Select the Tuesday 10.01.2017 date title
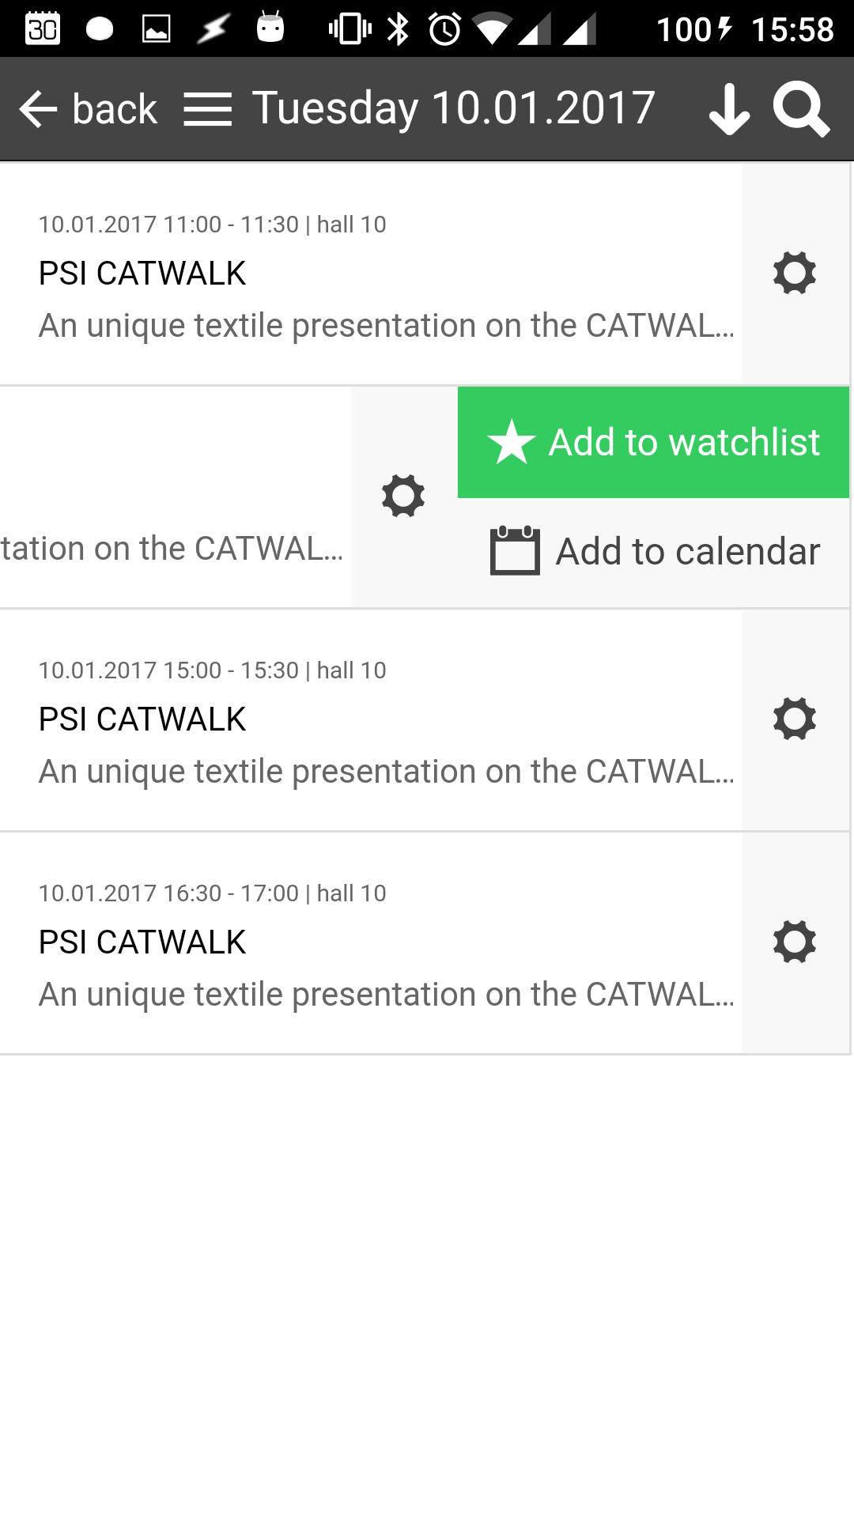The width and height of the screenshot is (854, 1518). coord(453,108)
